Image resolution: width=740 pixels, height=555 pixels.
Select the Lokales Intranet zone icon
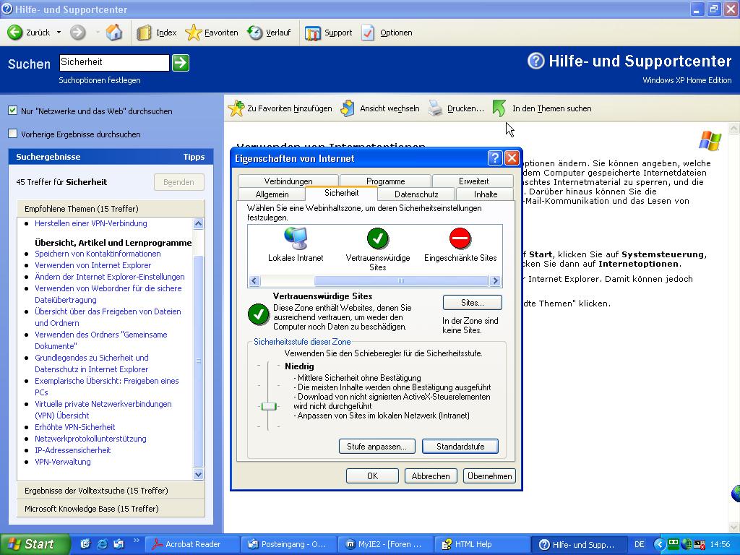point(296,238)
